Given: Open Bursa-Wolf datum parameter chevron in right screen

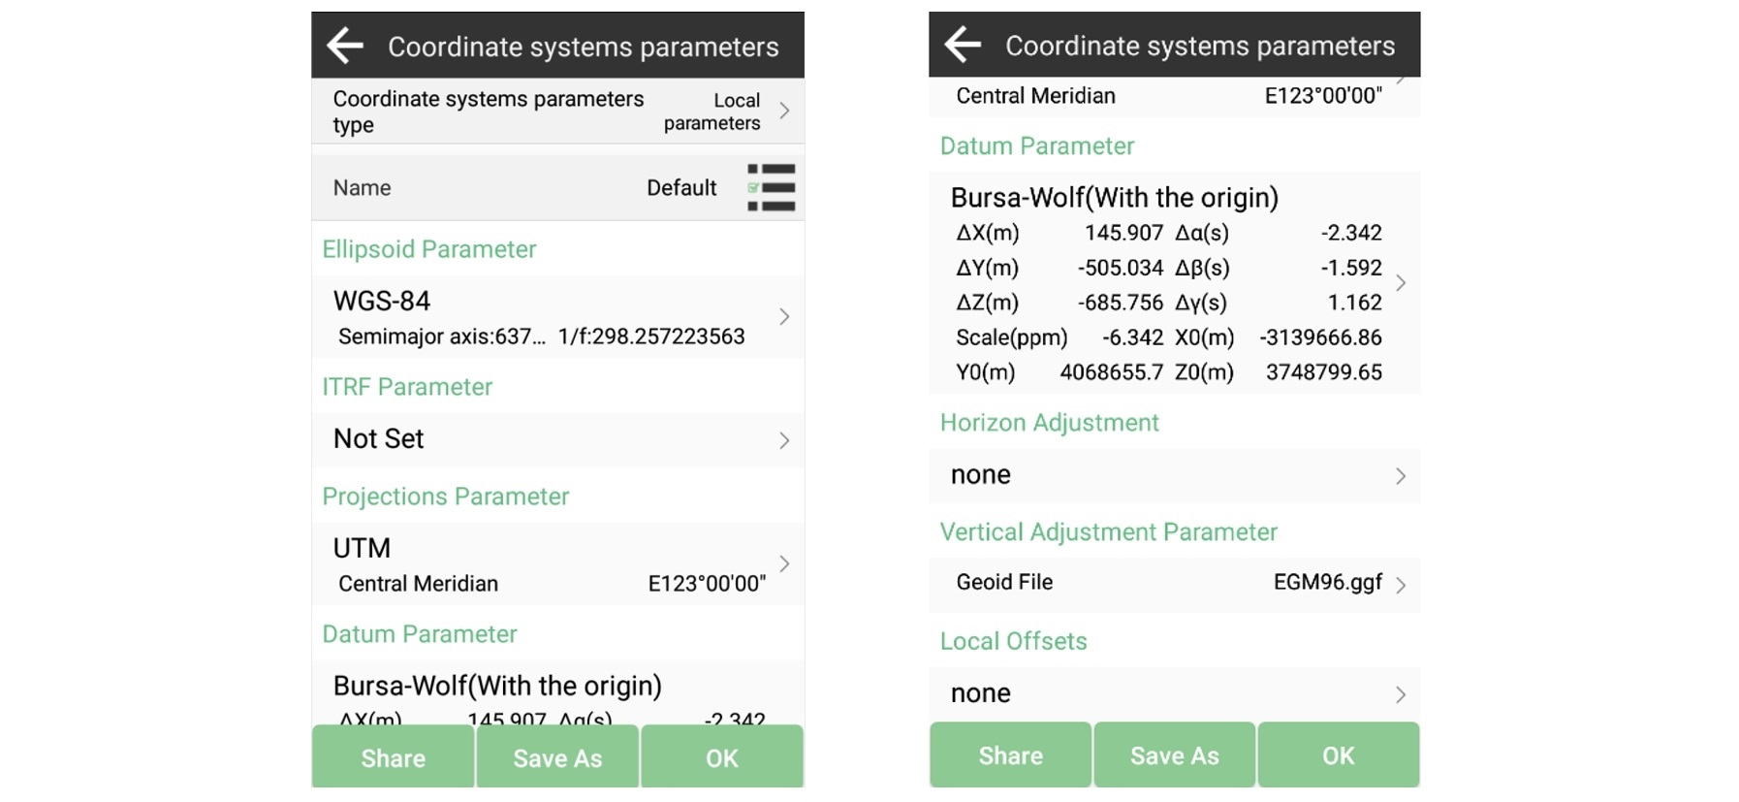Looking at the screenshot, I should (1401, 283).
